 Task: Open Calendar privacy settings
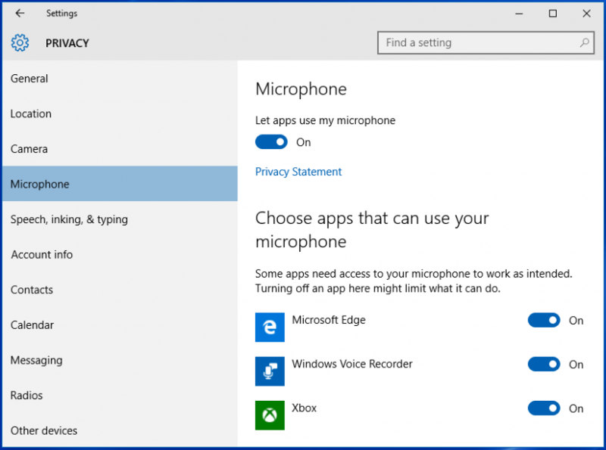pos(33,325)
